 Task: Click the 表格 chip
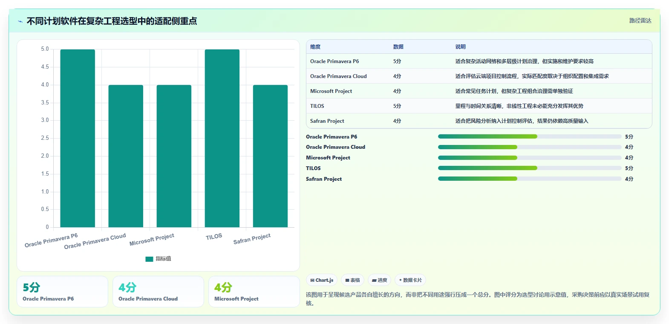(x=352, y=280)
